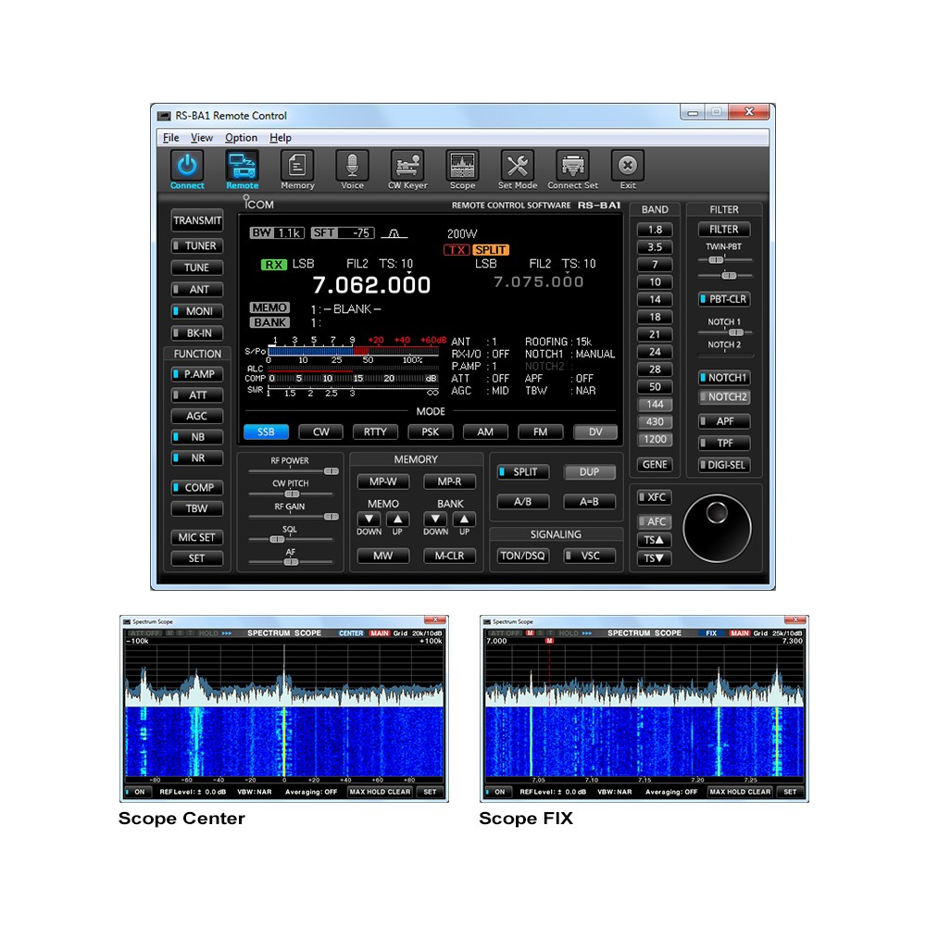
Task: Click MAX HOLD CLEAR in the Scope Center window
Action: coord(381,792)
